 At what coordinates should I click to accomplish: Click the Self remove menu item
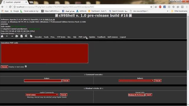pyautogui.click(x=113, y=37)
